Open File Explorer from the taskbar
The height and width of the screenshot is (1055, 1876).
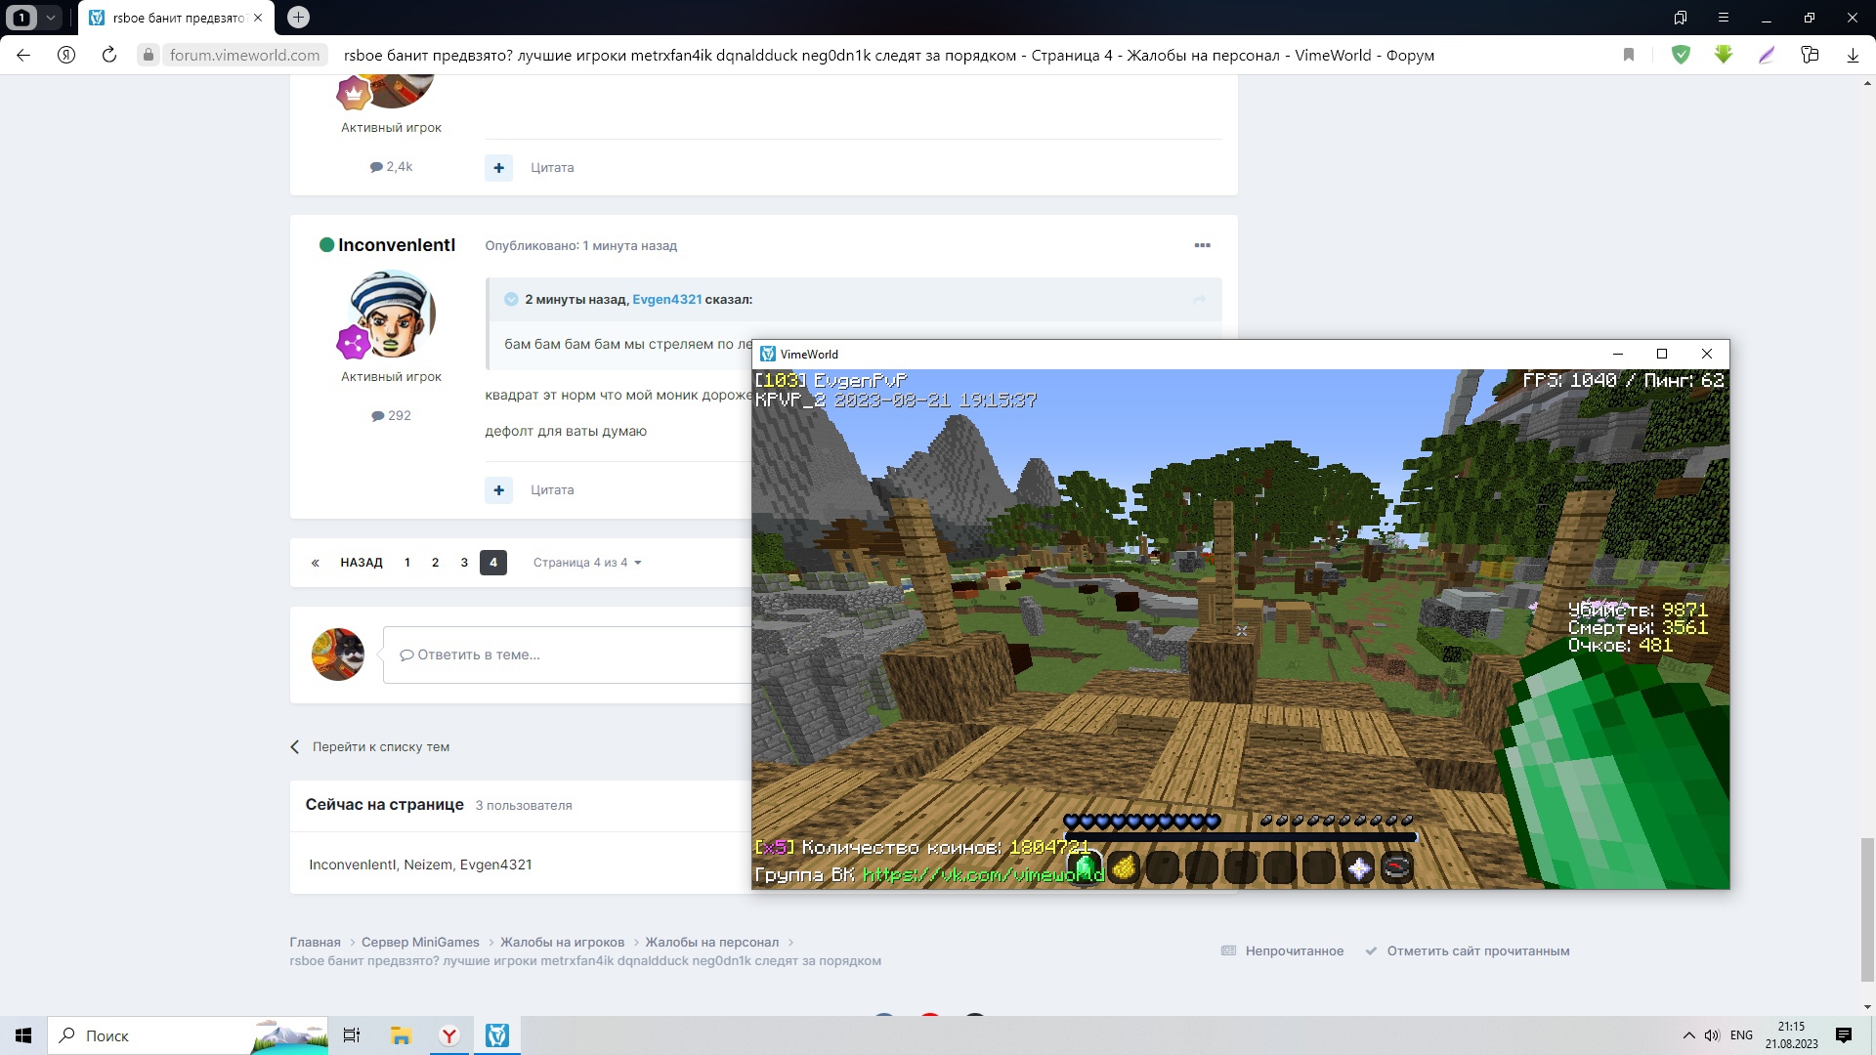401,1035
